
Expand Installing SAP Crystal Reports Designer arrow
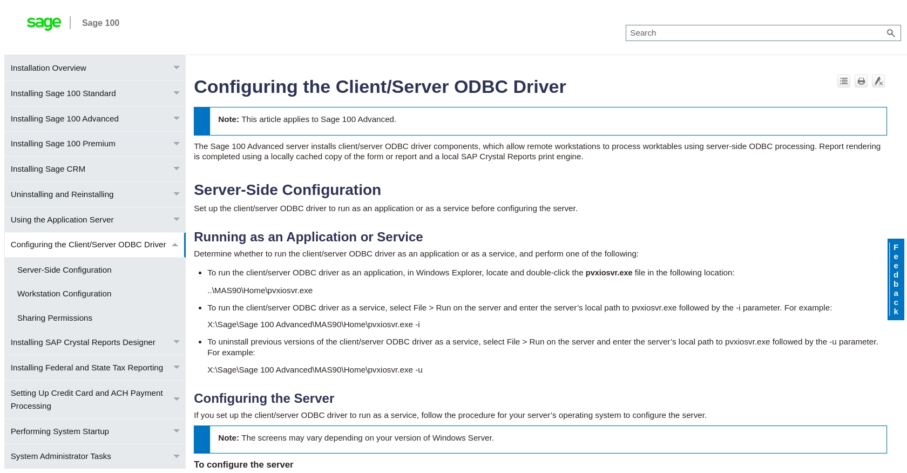pos(177,342)
